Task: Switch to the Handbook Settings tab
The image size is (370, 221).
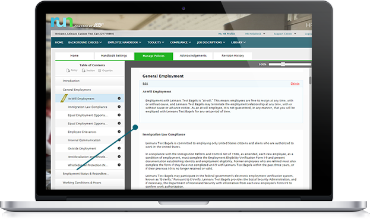Action: click(x=114, y=56)
